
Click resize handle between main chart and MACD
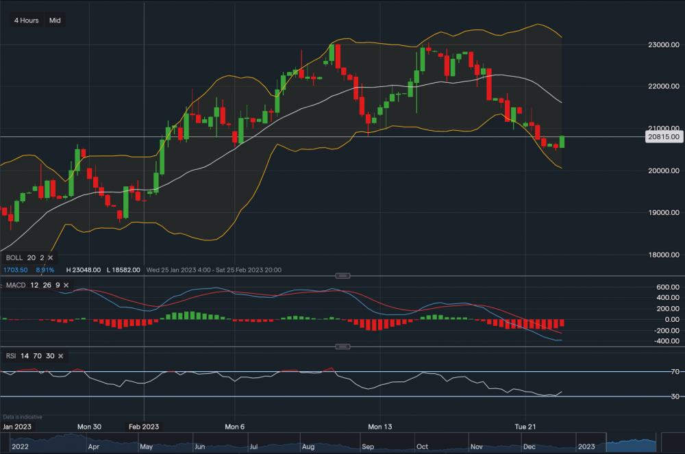point(342,275)
